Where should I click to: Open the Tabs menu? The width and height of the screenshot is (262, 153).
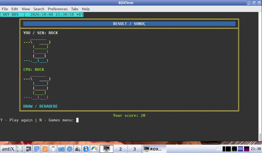[x=75, y=9]
